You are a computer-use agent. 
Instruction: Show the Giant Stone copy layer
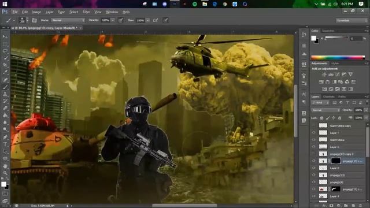(313, 126)
